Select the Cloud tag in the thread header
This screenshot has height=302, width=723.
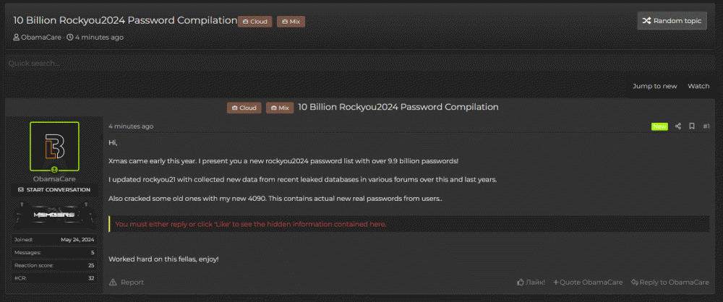(255, 22)
